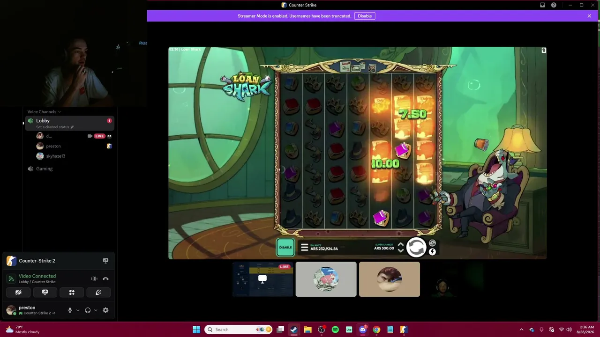The height and width of the screenshot is (337, 600).
Task: Decrease the Super Chance bet amount
Action: (400, 251)
